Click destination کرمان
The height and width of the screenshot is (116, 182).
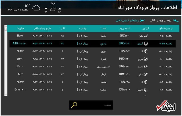tap(103, 74)
